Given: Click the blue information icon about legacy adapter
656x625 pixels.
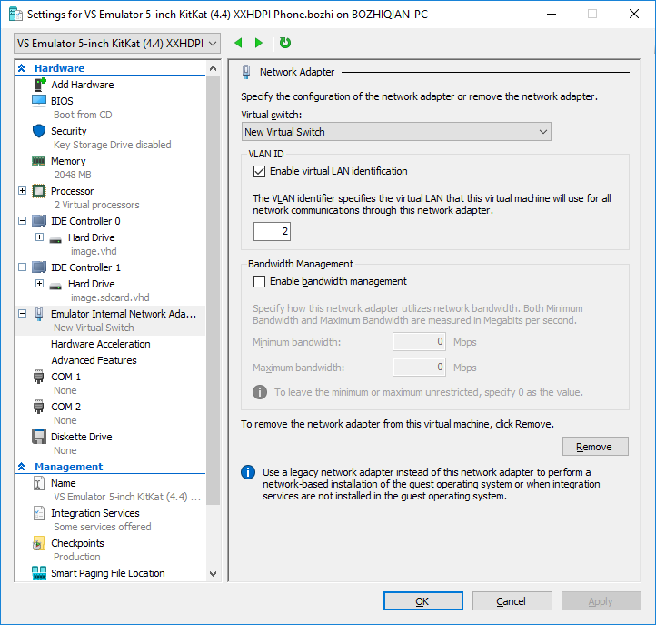Looking at the screenshot, I should point(248,472).
